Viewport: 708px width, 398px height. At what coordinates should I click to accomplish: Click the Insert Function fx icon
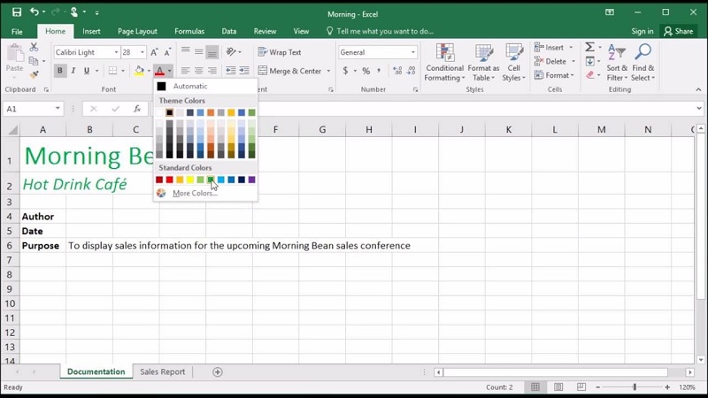coord(137,109)
